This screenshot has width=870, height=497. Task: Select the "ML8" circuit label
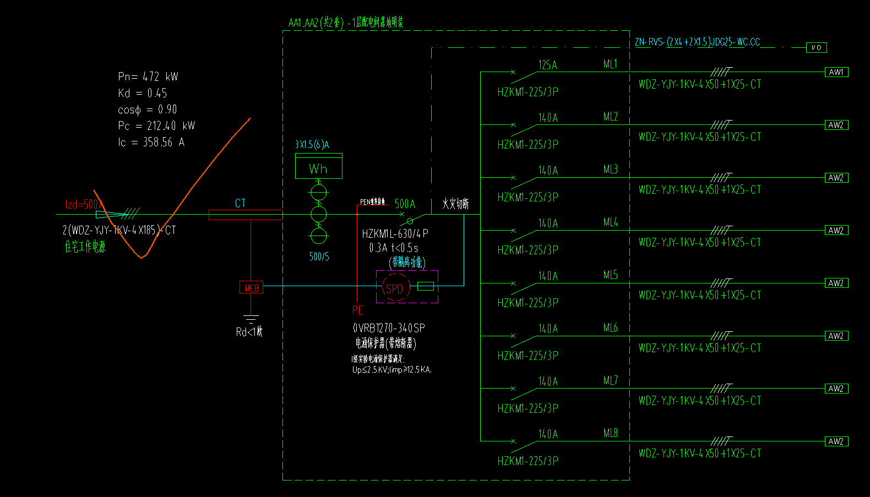pos(611,433)
